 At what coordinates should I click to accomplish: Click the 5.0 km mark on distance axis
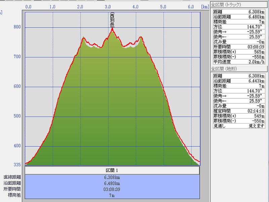coord(163,7)
